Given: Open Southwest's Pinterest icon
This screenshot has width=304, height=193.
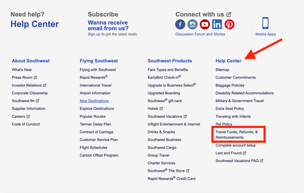Looking at the screenshot, I should pyautogui.click(x=230, y=24).
